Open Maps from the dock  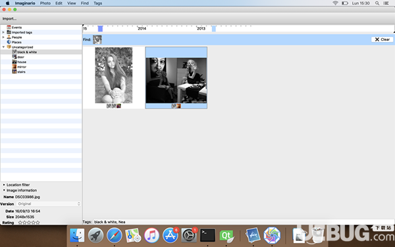(x=133, y=235)
